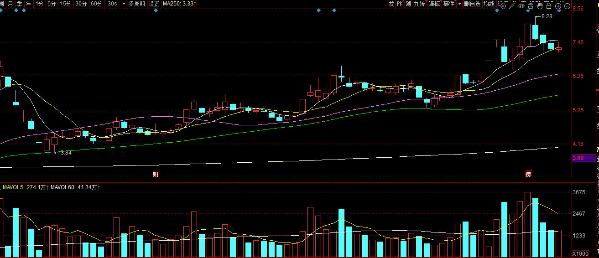Select the 5分 five-minute period tab
Image resolution: width=599 pixels, height=258 pixels.
pyautogui.click(x=52, y=4)
